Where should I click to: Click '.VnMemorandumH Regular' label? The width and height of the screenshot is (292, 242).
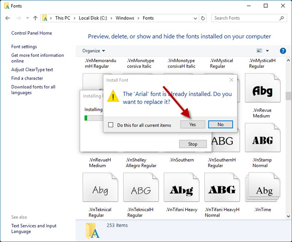(x=100, y=64)
